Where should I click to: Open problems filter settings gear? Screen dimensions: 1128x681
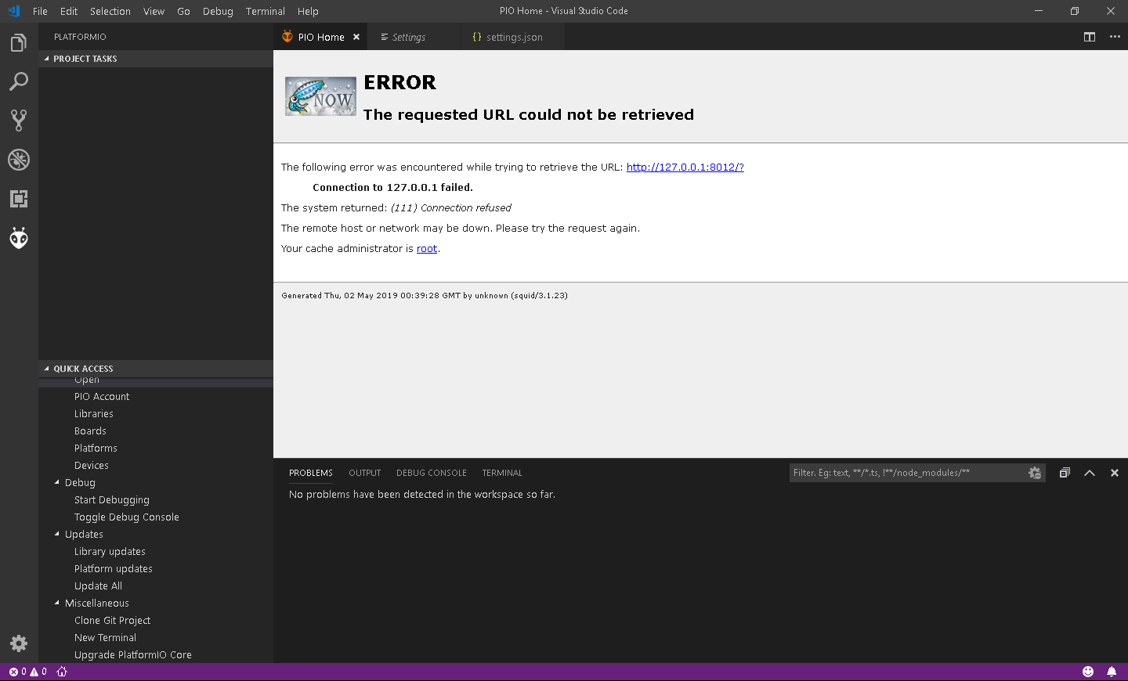[1035, 473]
